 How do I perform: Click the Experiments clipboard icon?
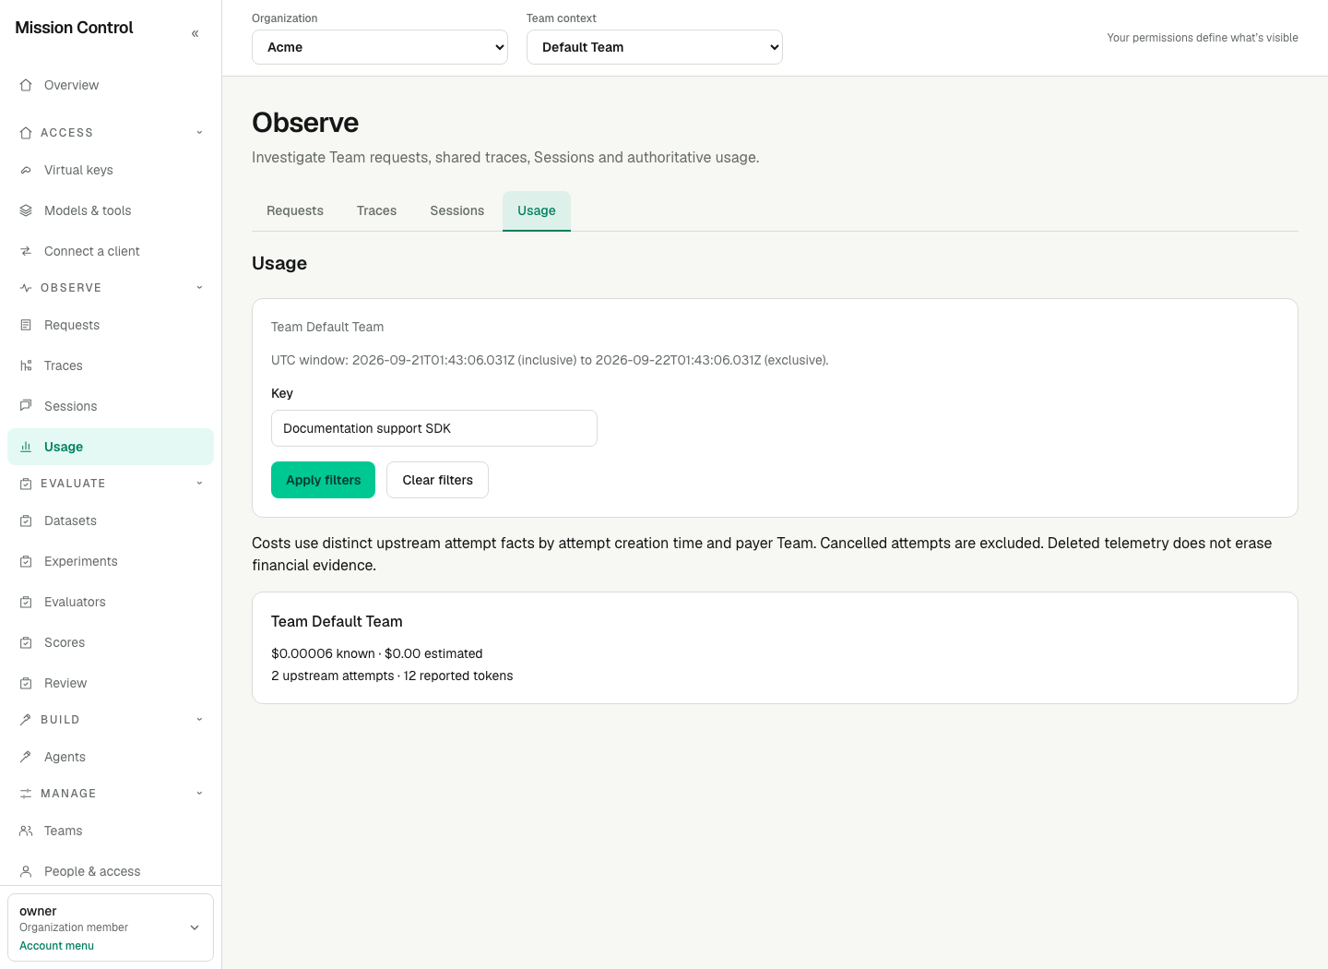pos(26,561)
